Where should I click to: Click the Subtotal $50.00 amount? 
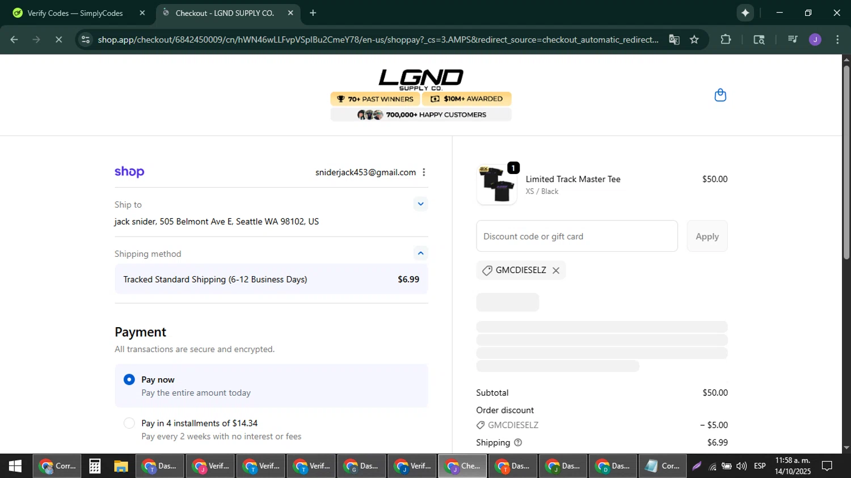click(715, 393)
